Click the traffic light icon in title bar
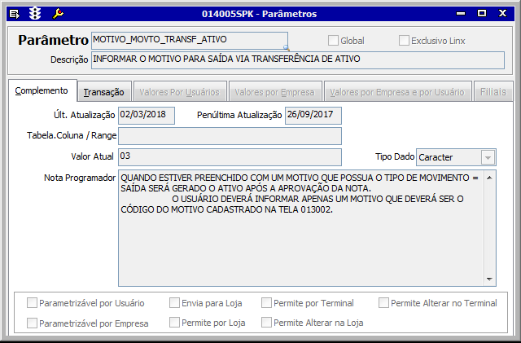Viewport: 521px width, 343px height. pos(35,14)
